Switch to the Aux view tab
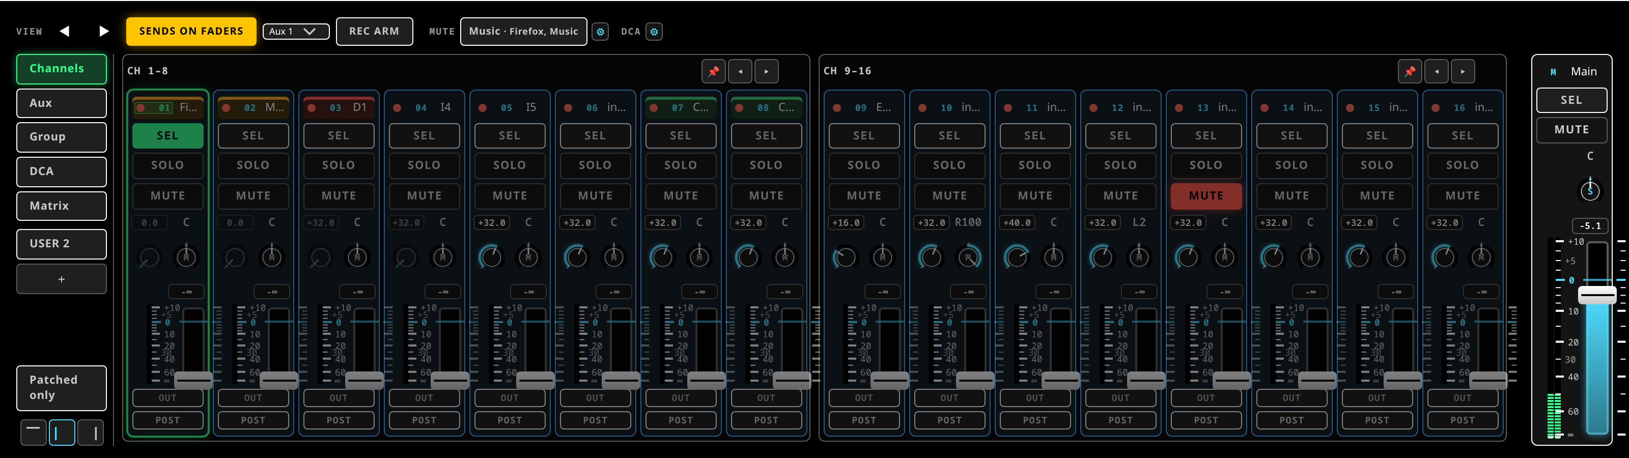Viewport: 1629px width, 458px height. coord(61,103)
